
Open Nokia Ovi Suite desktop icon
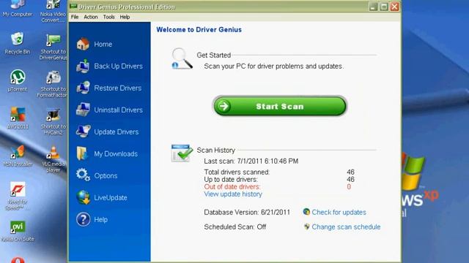(x=18, y=232)
